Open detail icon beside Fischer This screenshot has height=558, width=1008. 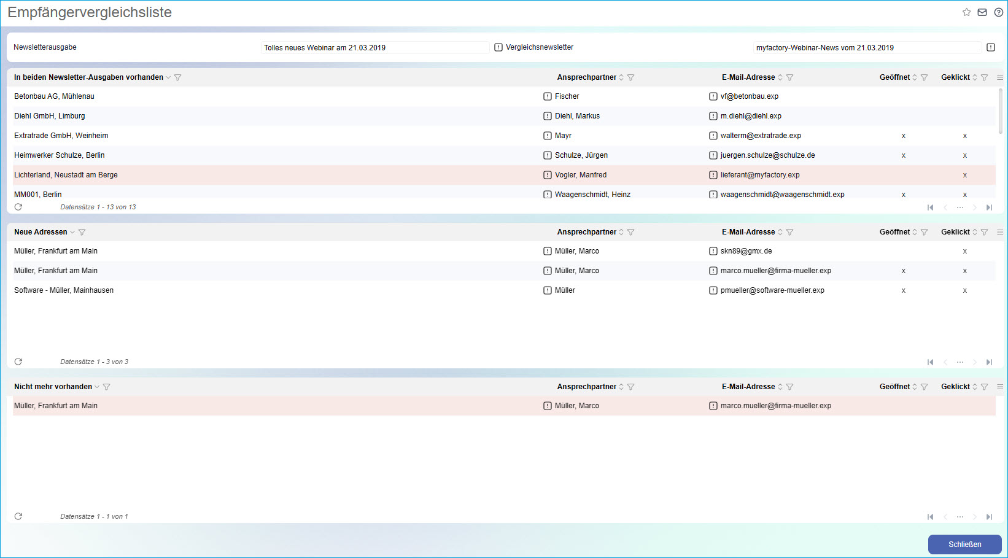tap(548, 96)
